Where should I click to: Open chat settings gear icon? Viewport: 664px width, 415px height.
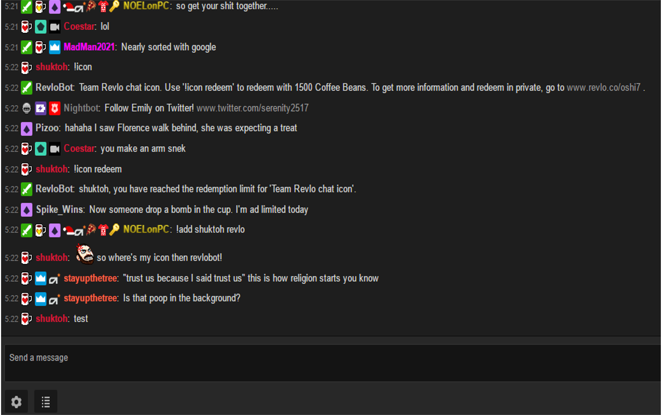[x=16, y=402]
